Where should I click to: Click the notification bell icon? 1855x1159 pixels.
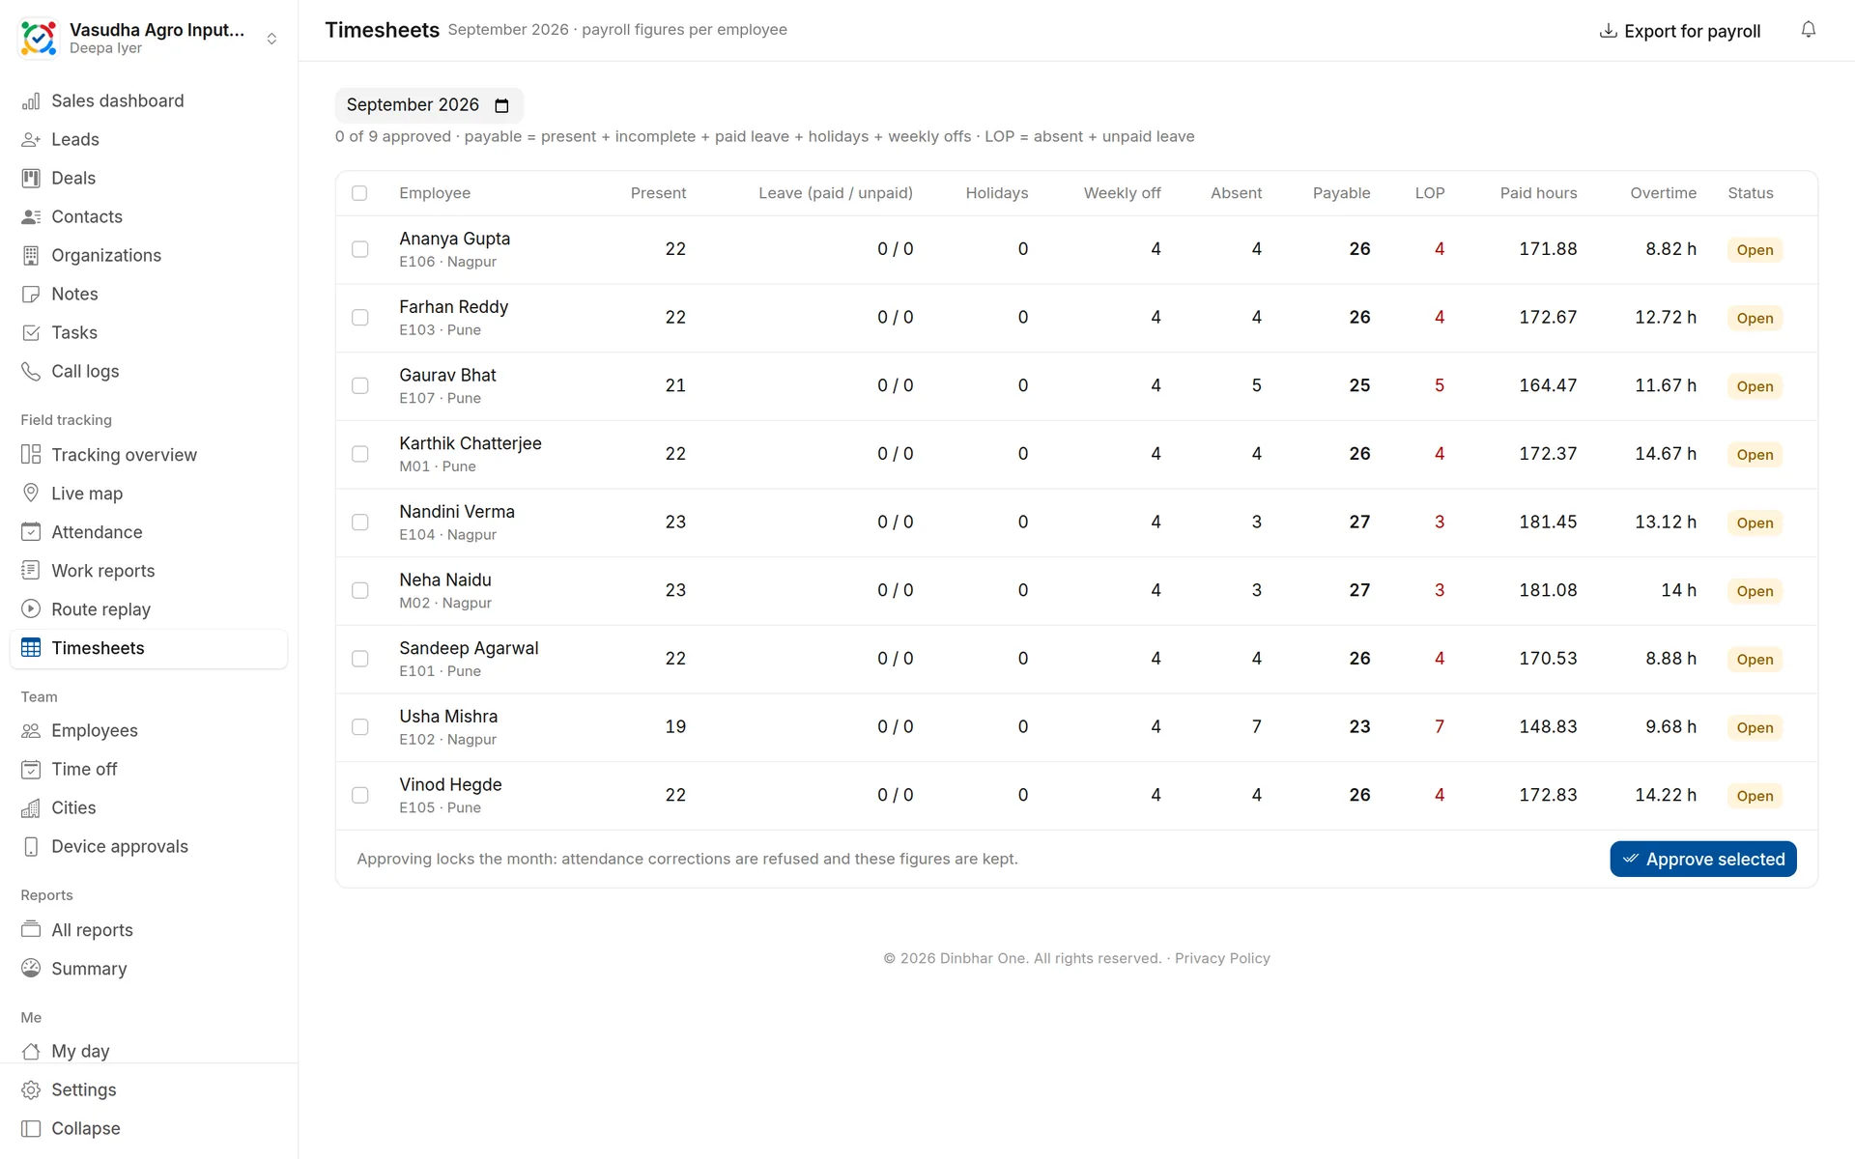tap(1808, 30)
